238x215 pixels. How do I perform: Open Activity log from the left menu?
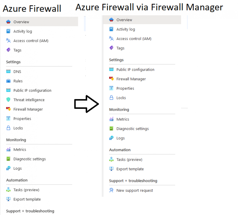pos(22,31)
